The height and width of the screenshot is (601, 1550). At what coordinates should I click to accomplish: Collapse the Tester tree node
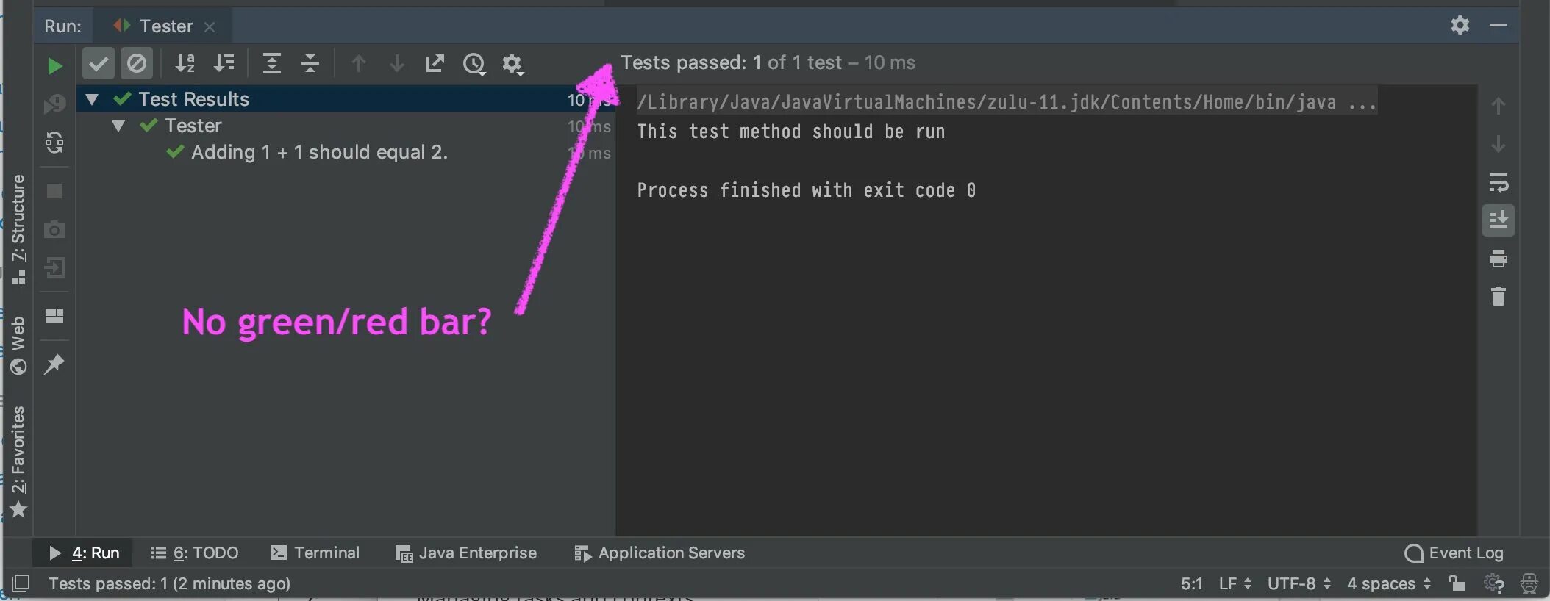(x=118, y=126)
